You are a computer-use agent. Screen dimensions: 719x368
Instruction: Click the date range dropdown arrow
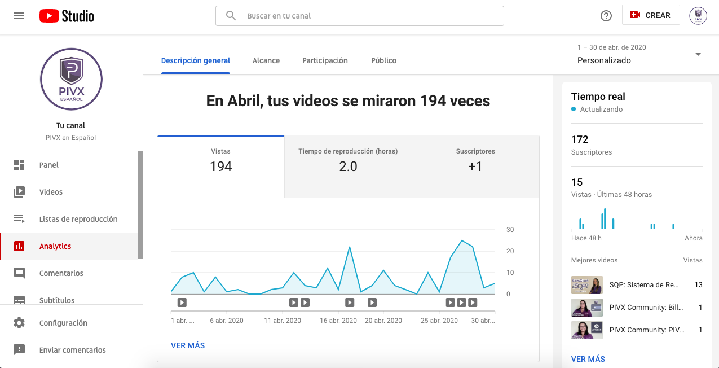coord(698,54)
